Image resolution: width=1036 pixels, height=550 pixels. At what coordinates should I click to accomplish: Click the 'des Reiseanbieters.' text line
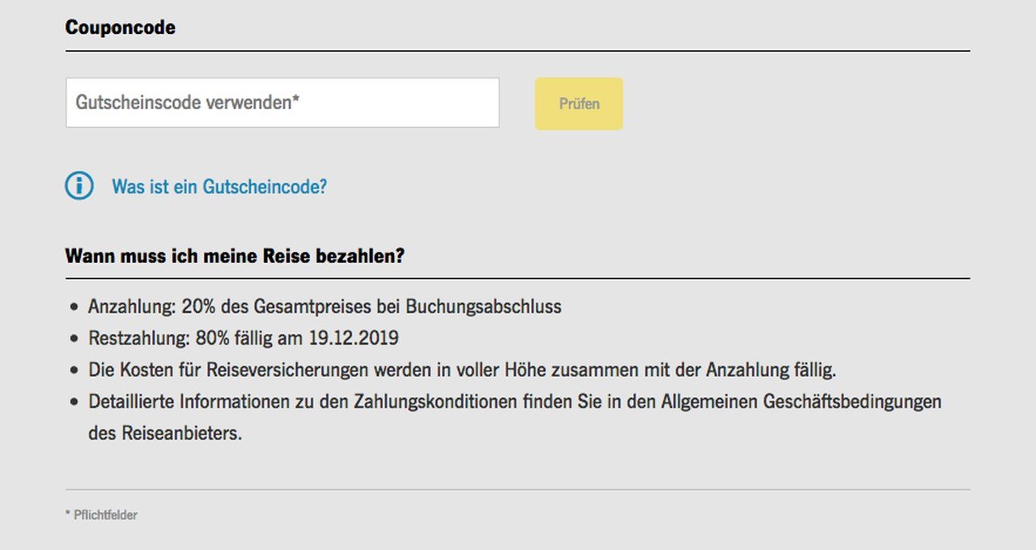click(x=165, y=433)
